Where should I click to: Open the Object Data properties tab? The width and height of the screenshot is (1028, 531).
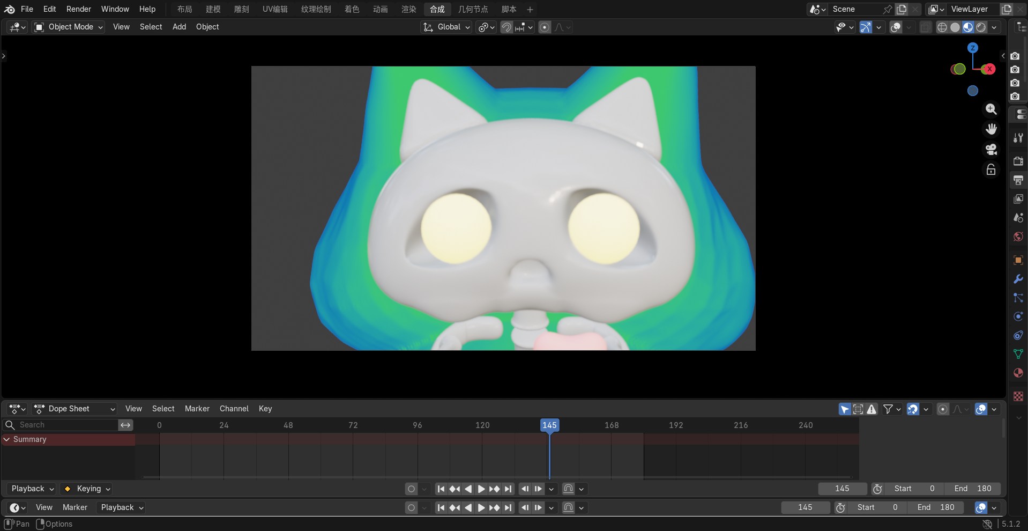coord(1018,354)
